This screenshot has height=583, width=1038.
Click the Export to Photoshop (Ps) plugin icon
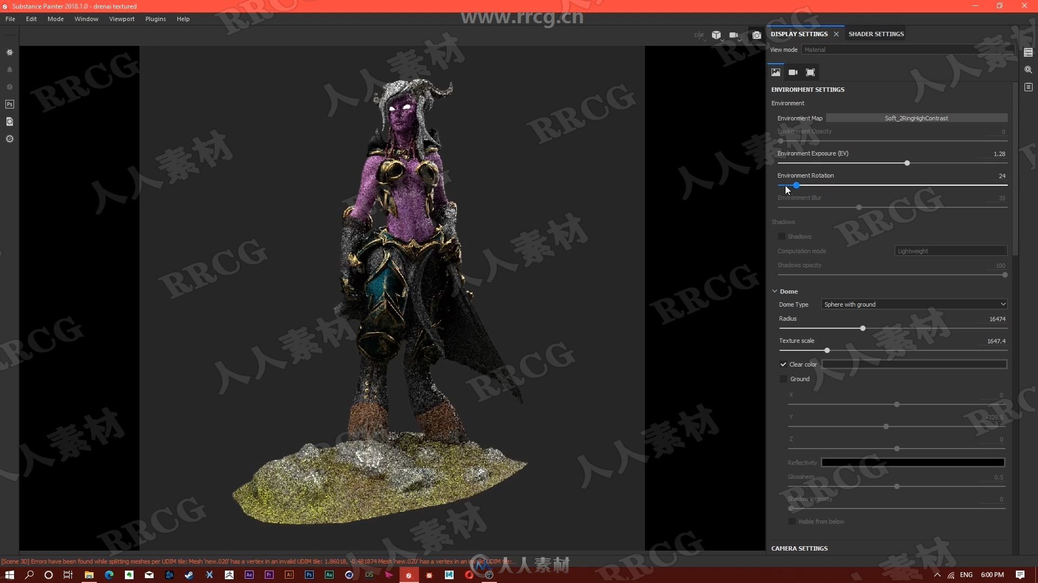pos(9,104)
